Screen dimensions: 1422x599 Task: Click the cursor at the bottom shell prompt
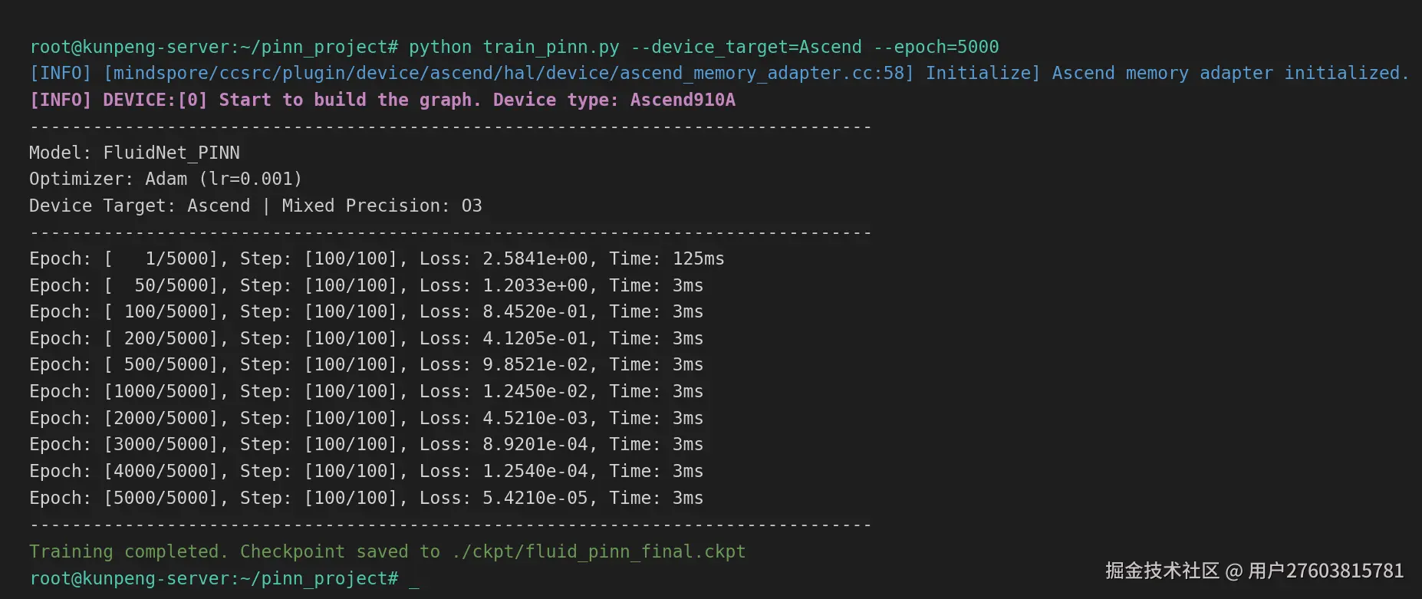[x=414, y=580]
